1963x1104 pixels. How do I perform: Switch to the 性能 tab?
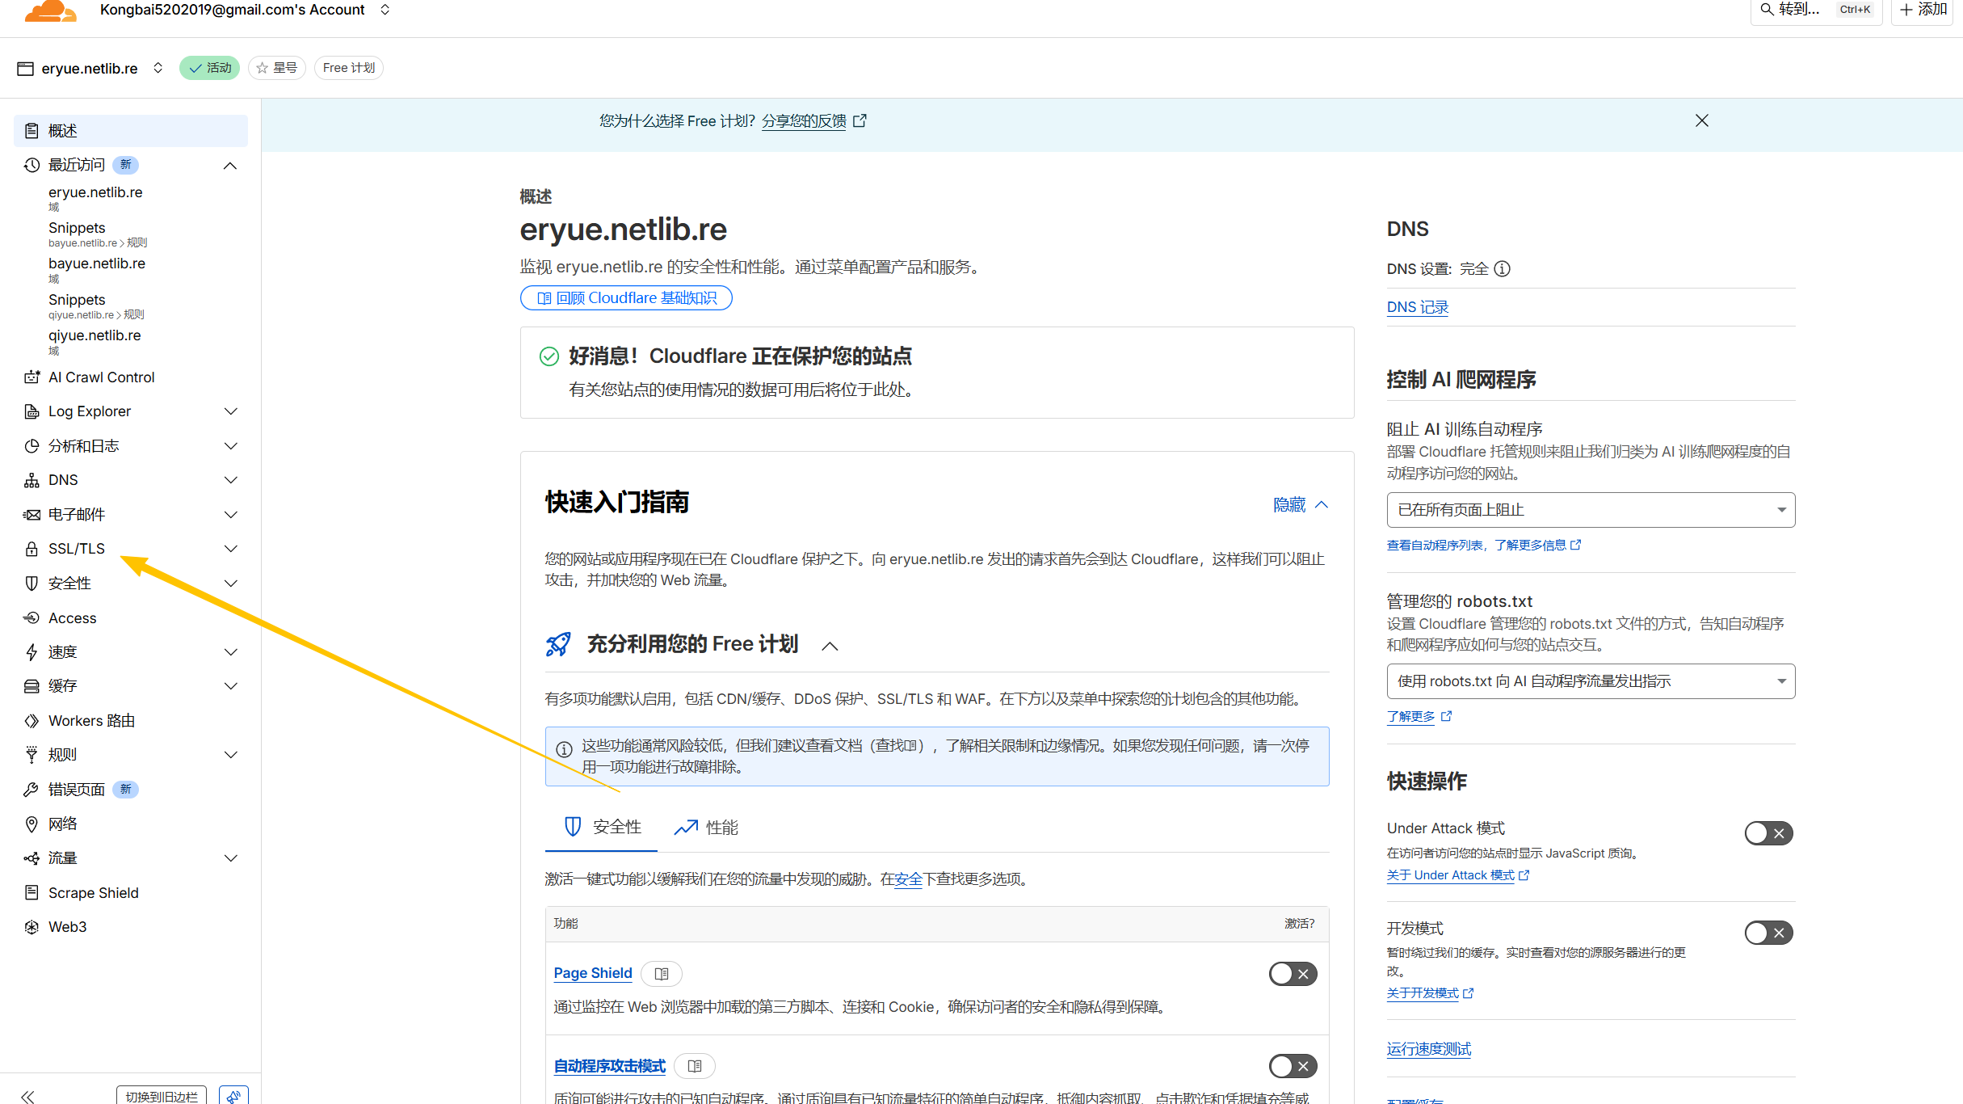707,828
